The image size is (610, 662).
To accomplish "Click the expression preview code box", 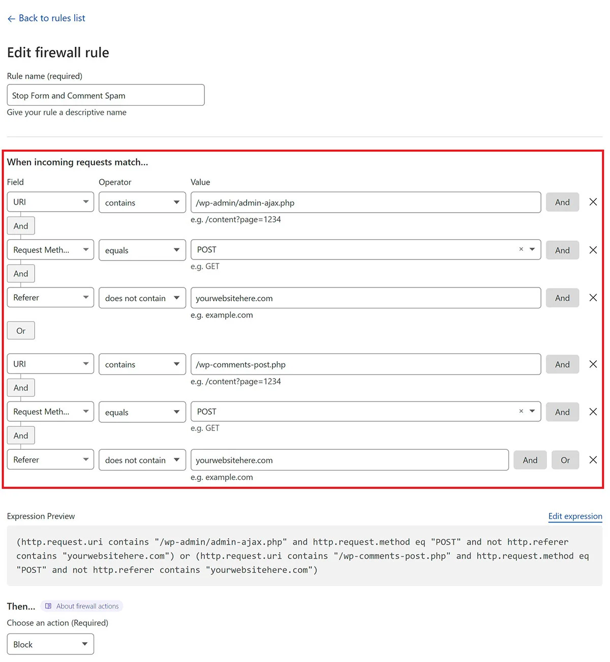I will (304, 556).
